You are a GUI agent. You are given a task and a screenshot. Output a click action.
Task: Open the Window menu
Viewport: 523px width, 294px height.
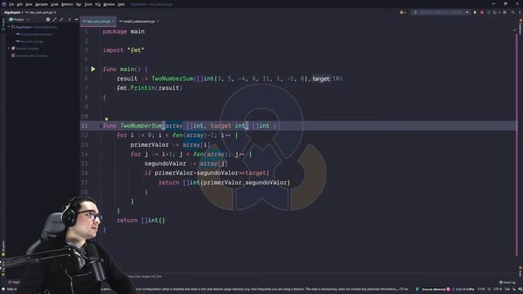coord(109,4)
